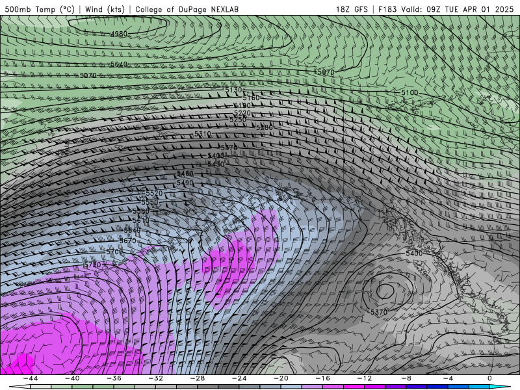The width and height of the screenshot is (520, 390).
Task: Click the -32 temperature scale label
Action: pos(156,378)
